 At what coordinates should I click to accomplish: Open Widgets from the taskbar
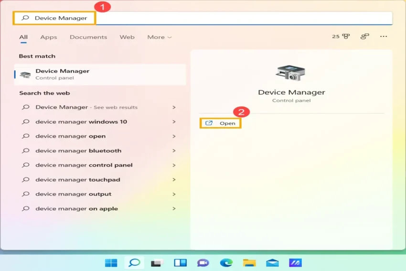click(x=180, y=263)
